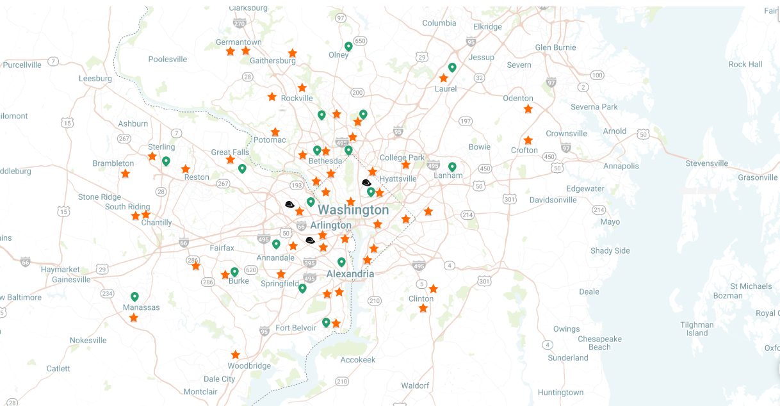The height and width of the screenshot is (406, 780).
Task: Select the orange star above Woodbridge
Action: (x=236, y=355)
